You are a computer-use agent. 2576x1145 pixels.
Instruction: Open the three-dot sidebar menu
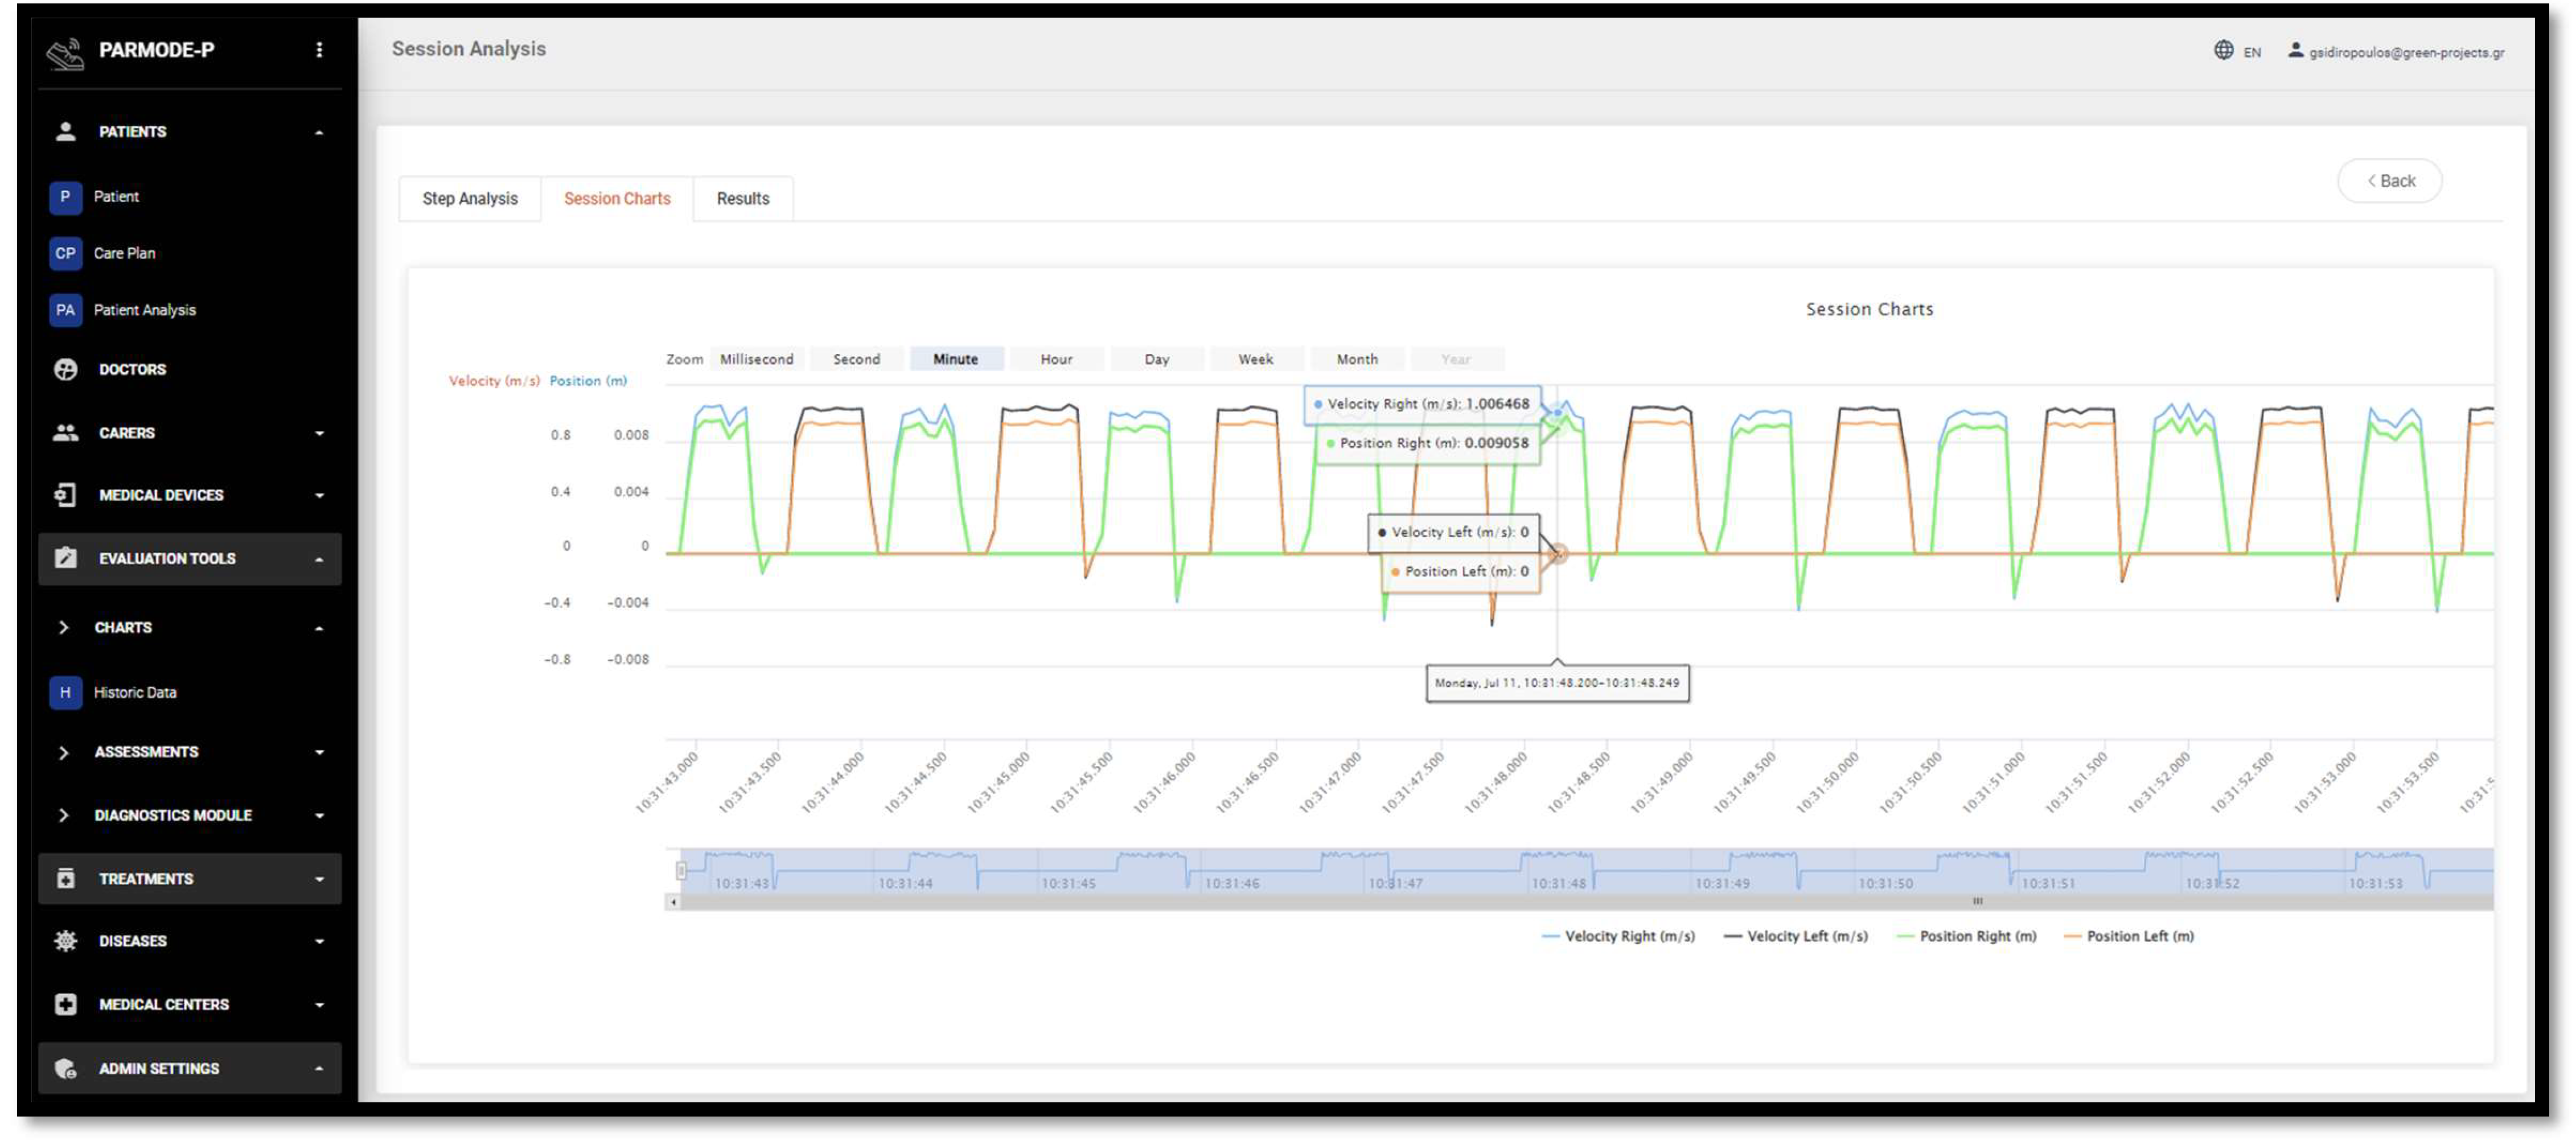pos(319,50)
